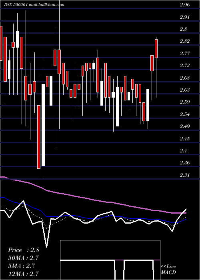Select the '50MA : 2.7' readout
Image resolution: width=200 pixels, height=280 pixels.
click(23, 258)
